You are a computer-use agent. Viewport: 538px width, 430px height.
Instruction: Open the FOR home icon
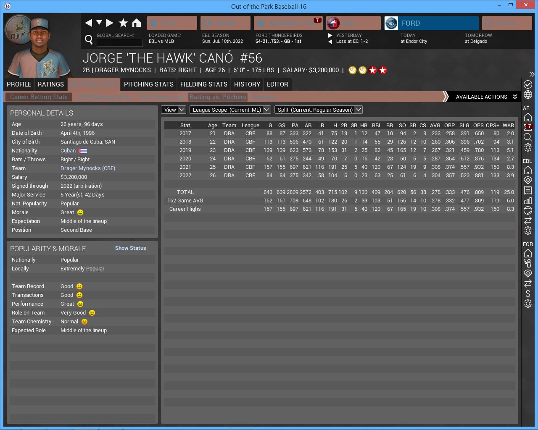point(528,253)
